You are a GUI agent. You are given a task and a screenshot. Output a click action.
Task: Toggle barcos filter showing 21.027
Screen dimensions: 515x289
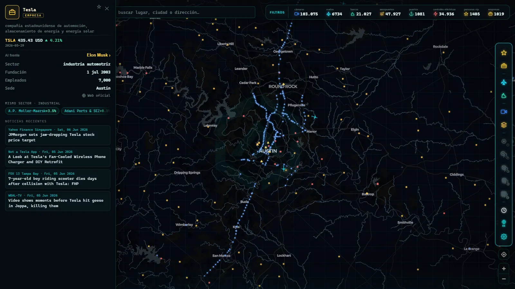point(361,12)
